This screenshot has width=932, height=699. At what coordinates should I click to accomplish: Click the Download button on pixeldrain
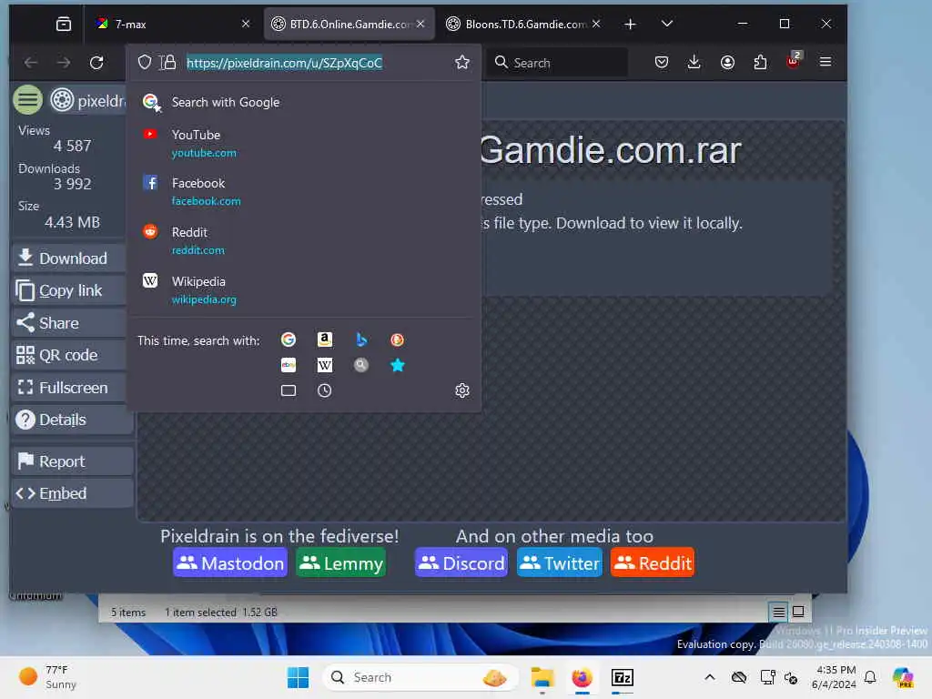[x=69, y=258]
